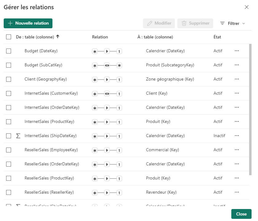Click the Actif status of ResellerSales (EmployeeKey)
This screenshot has height=221, width=258.
(x=218, y=150)
